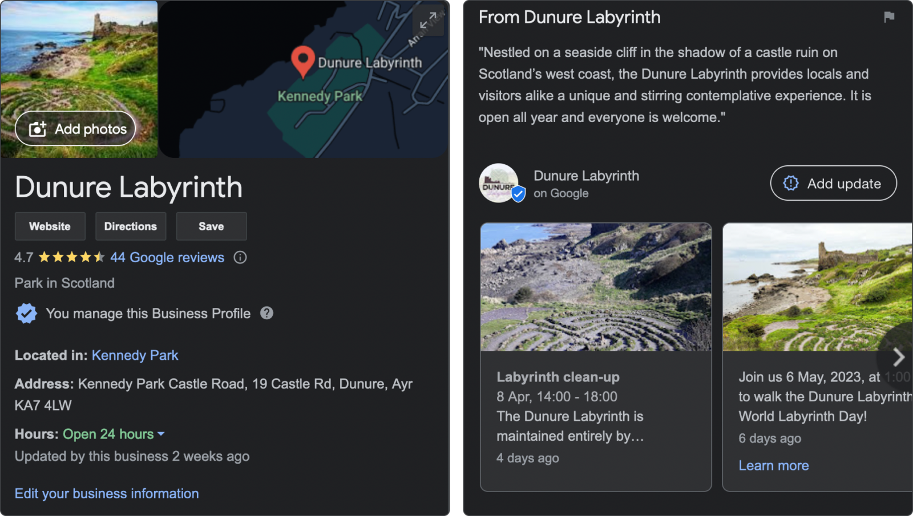Image resolution: width=913 pixels, height=516 pixels.
Task: Open the Website button
Action: [x=50, y=226]
